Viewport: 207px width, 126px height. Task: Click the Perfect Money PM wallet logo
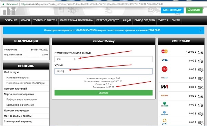tap(165, 69)
